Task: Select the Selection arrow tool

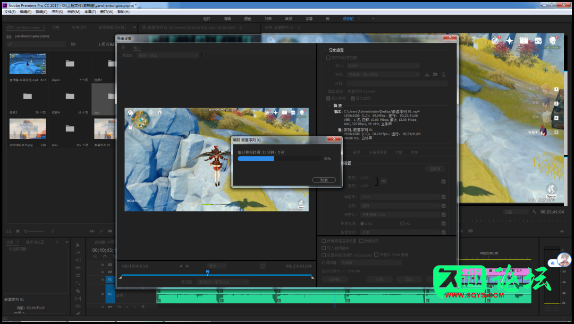Action: click(x=78, y=245)
